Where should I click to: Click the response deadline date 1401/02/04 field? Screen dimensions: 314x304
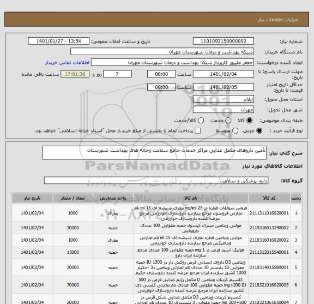(224, 74)
